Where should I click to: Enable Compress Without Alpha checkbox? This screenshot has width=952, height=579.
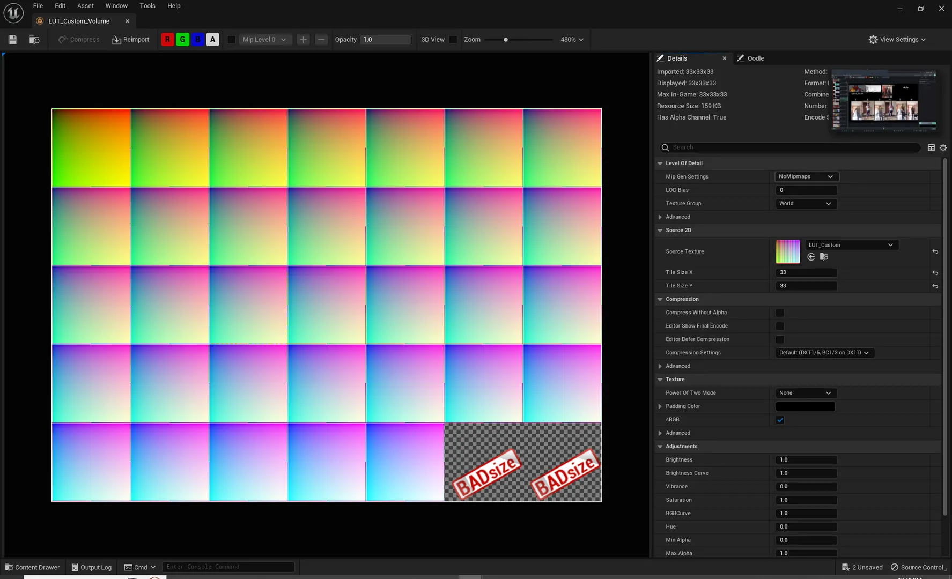pyautogui.click(x=780, y=313)
